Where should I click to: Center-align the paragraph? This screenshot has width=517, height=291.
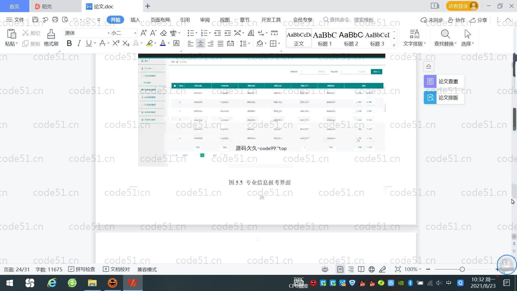tap(200, 43)
